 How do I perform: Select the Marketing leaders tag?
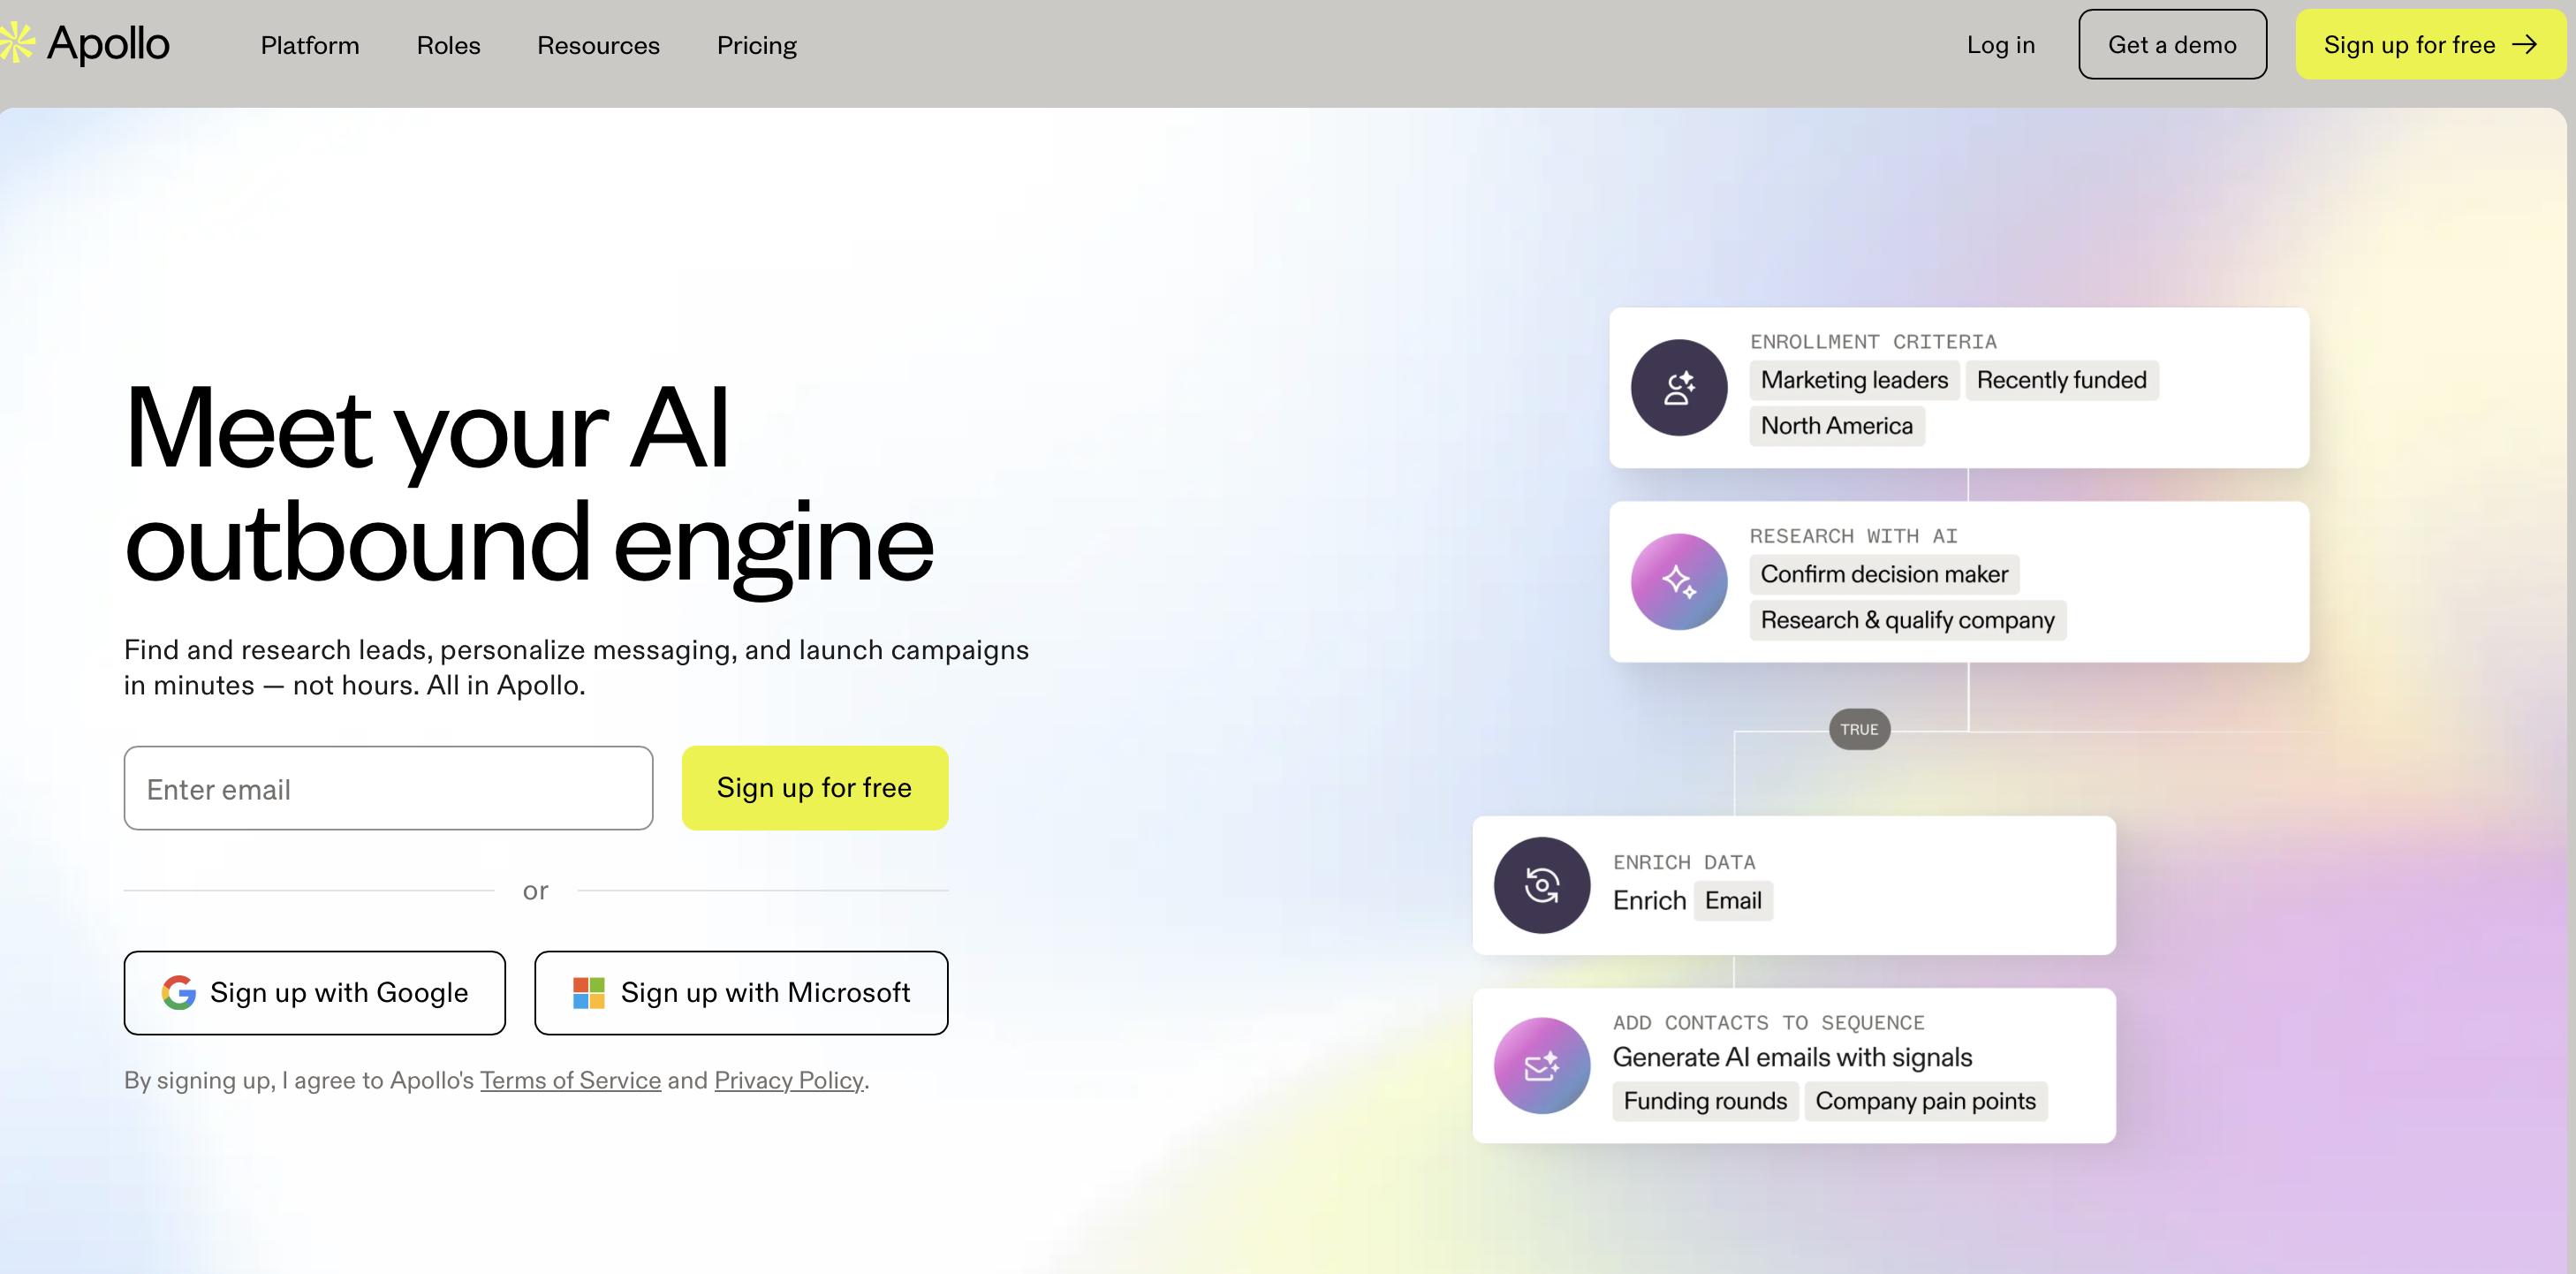pyautogui.click(x=1853, y=380)
